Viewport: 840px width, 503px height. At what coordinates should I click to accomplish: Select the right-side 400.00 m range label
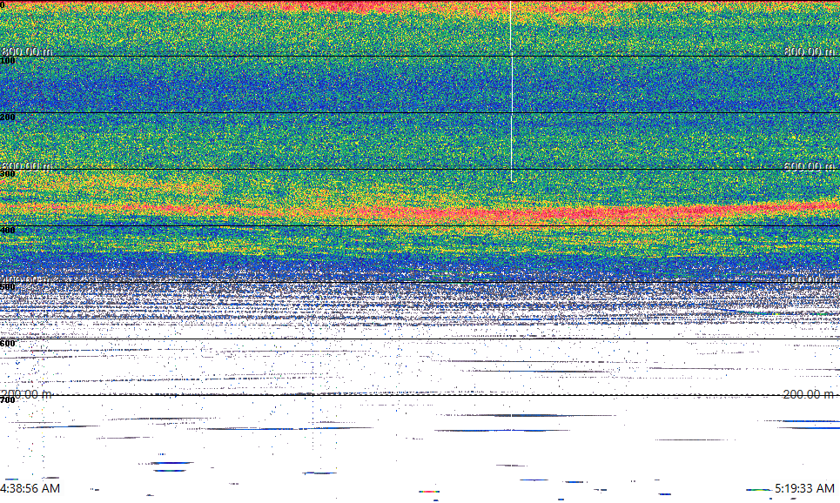click(809, 280)
